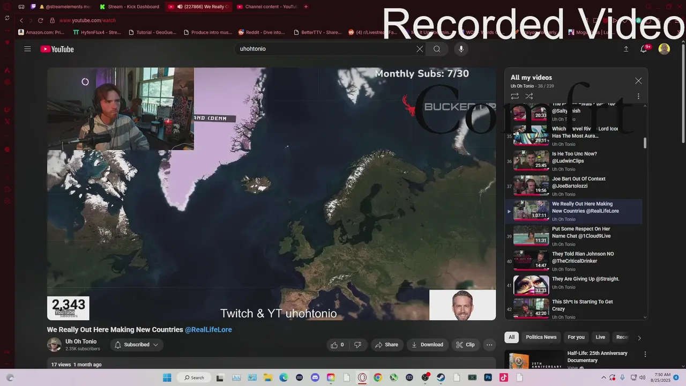Select the All filter chip
The image size is (686, 386).
511,337
